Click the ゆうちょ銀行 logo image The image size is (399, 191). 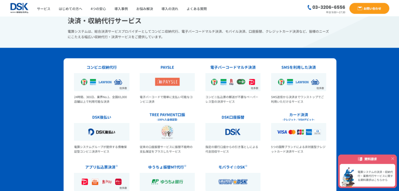tap(167, 182)
